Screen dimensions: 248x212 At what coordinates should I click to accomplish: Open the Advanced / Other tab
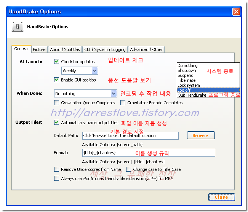coord(146,49)
